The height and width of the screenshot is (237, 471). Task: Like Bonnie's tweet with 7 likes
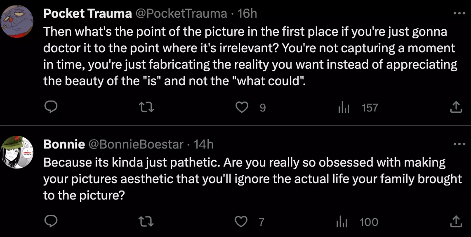pyautogui.click(x=241, y=222)
